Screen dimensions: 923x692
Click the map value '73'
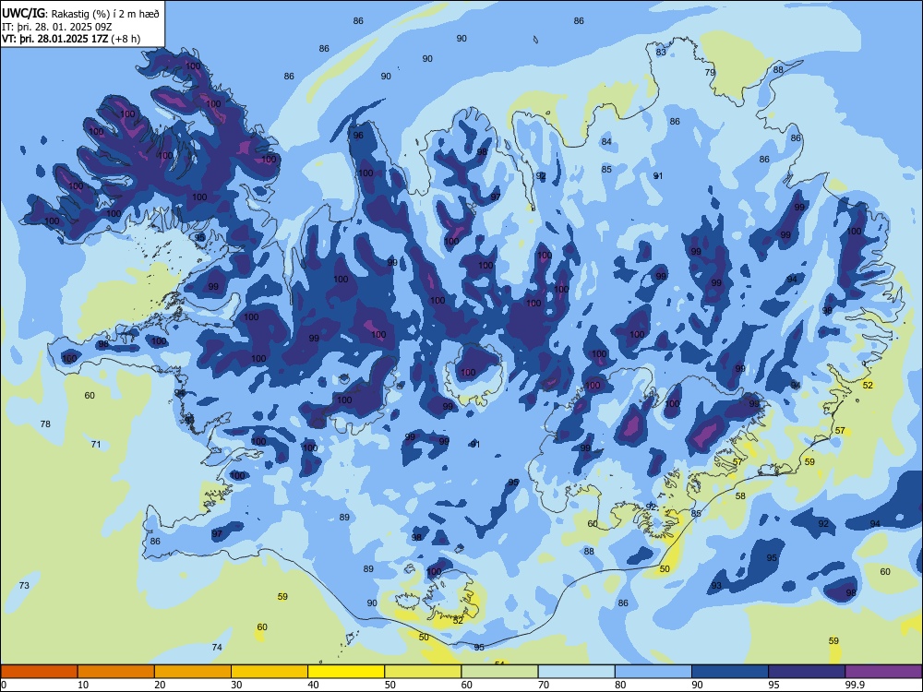[24, 586]
